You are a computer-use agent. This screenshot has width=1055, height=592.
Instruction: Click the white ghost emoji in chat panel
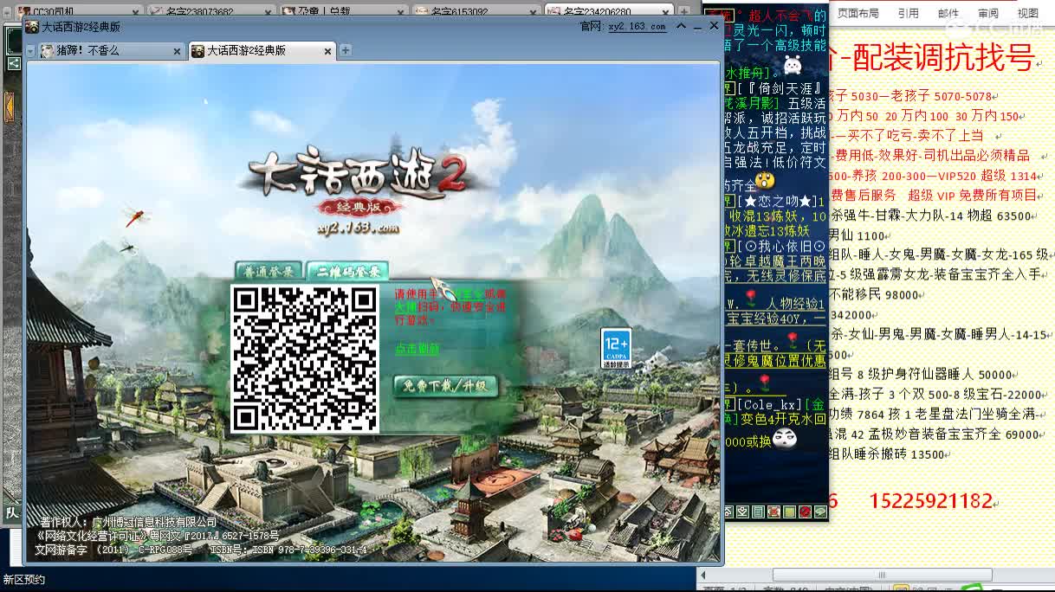pos(793,65)
